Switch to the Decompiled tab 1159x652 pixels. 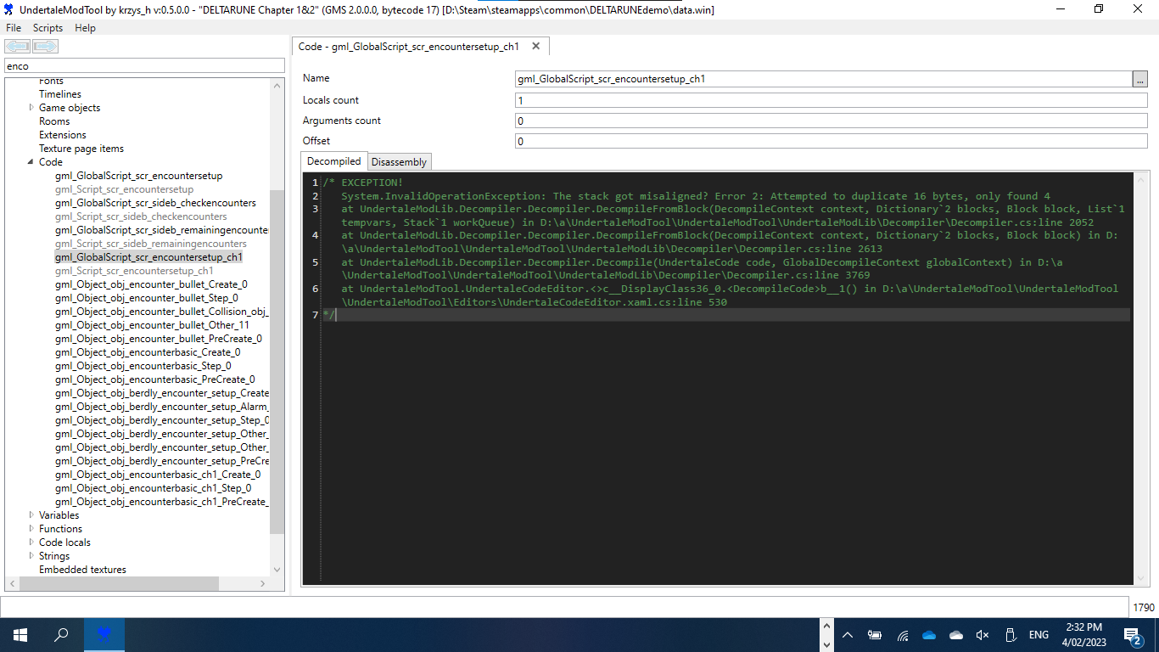click(x=333, y=161)
